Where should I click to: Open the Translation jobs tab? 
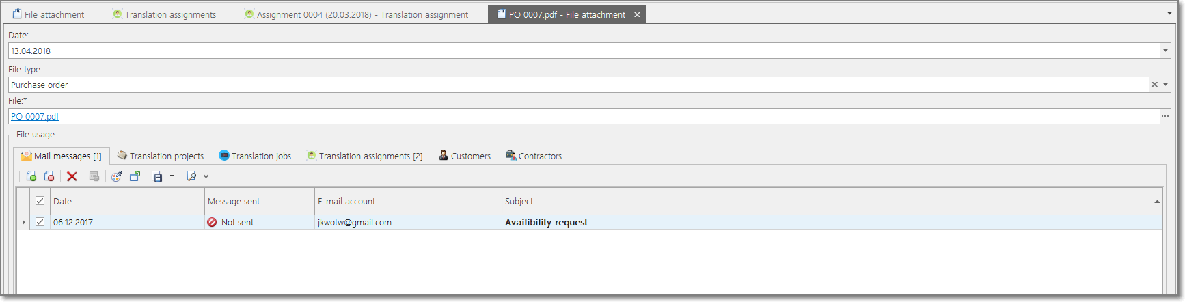point(255,156)
